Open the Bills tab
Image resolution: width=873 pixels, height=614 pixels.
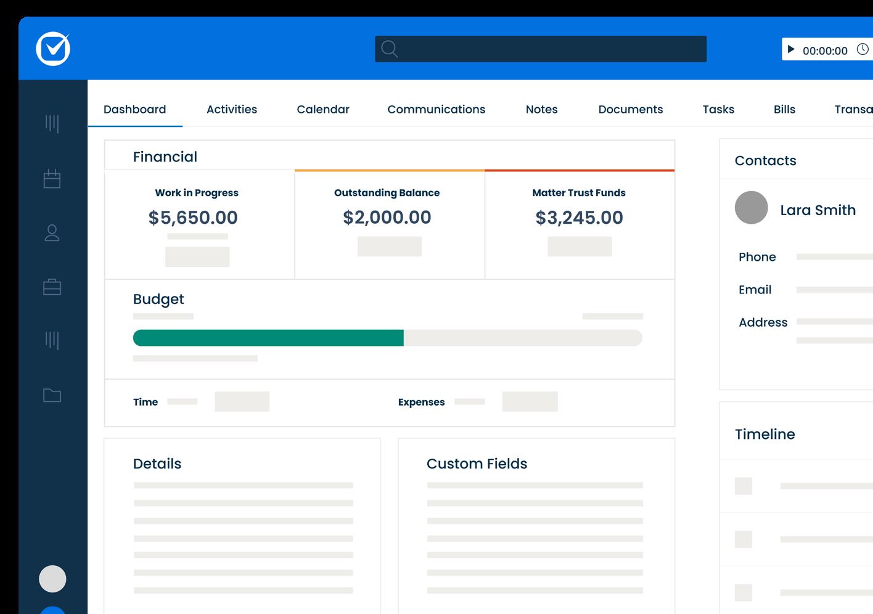784,109
